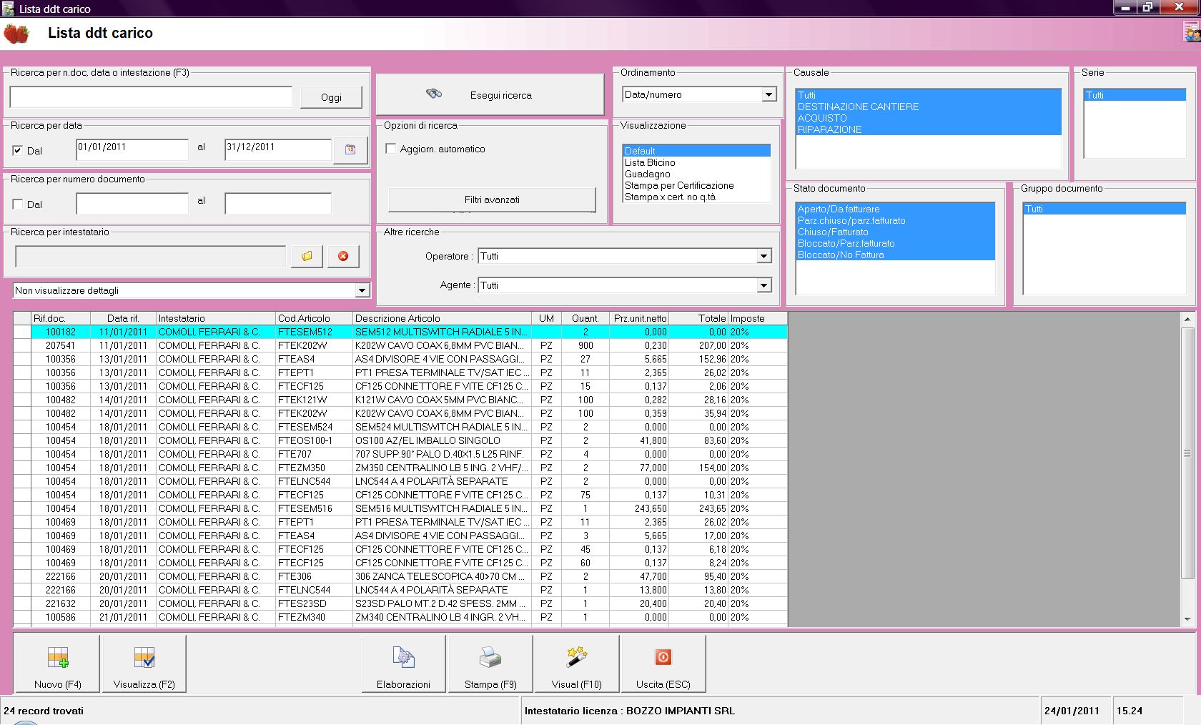Click the Stampa (F9) printer icon
Image resolution: width=1201 pixels, height=725 pixels.
(490, 658)
